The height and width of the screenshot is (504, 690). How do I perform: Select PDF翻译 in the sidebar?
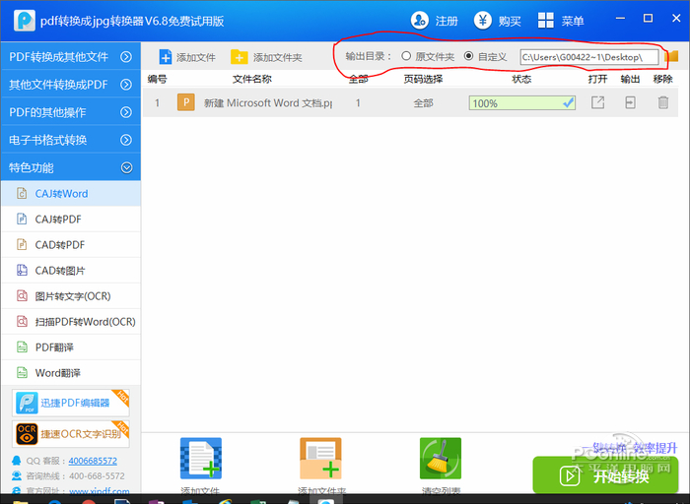tap(71, 347)
